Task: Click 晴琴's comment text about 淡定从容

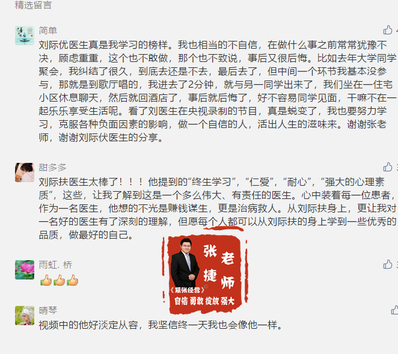Action: (161, 325)
